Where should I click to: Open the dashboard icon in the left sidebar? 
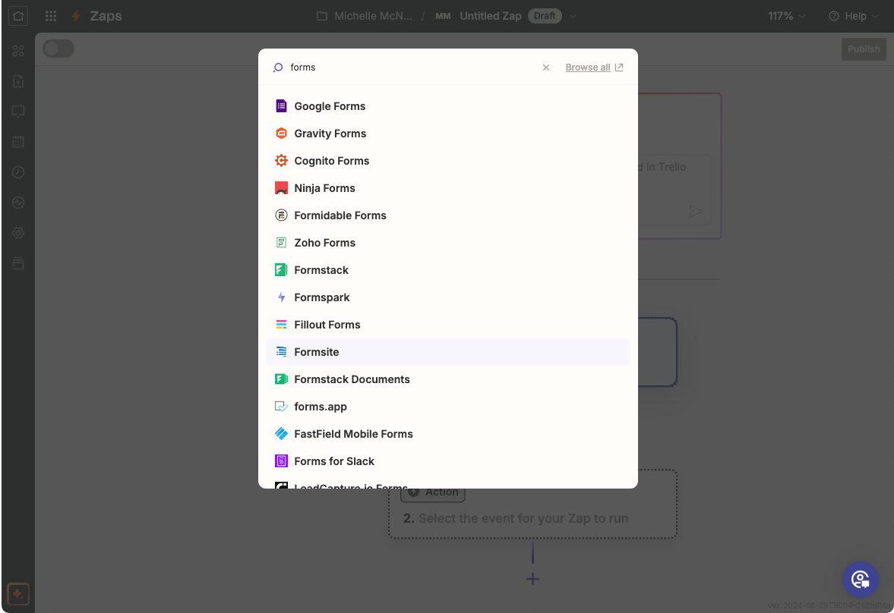click(18, 51)
